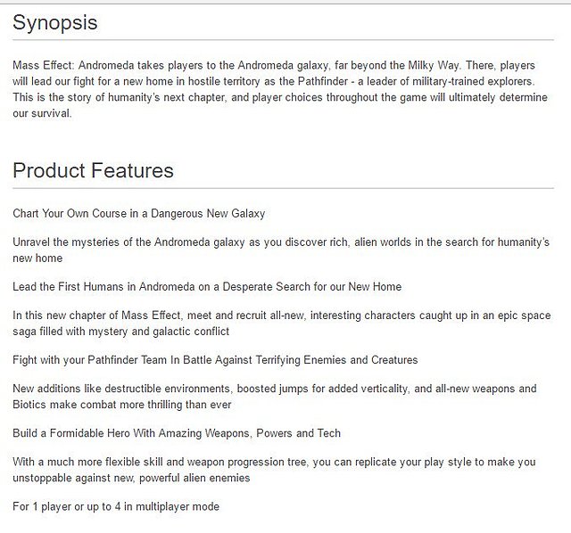This screenshot has height=533, width=571.
Task: Click 'our survival.' at synopsis end
Action: click(x=42, y=113)
